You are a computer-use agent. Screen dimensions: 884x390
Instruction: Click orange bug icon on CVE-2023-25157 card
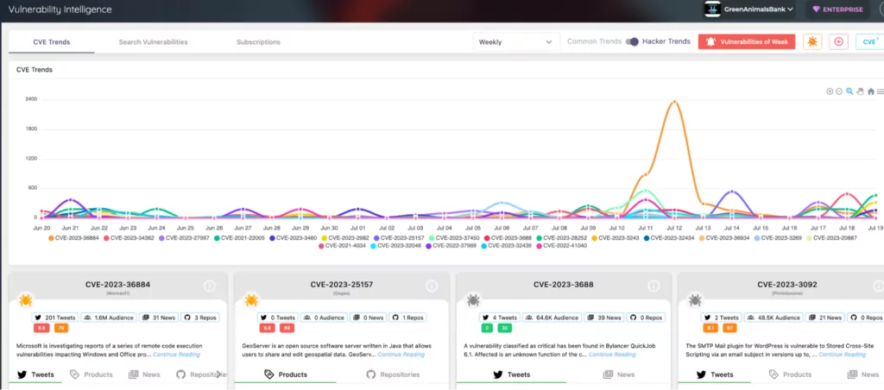coord(251,299)
